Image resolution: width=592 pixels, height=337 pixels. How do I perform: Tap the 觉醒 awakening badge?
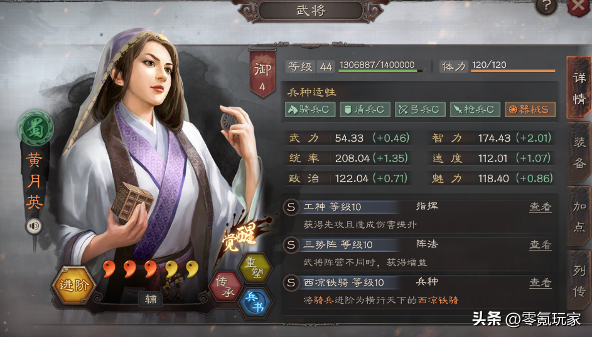[239, 236]
